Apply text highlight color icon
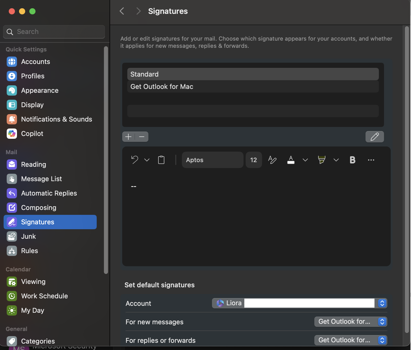 click(x=322, y=160)
